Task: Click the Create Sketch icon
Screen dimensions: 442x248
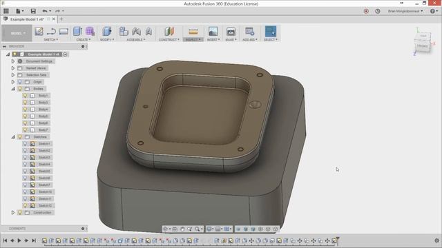Action: coord(39,31)
